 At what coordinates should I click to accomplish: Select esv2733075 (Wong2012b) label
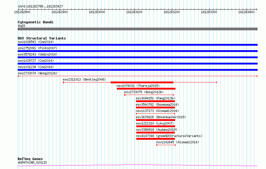tap(144, 92)
